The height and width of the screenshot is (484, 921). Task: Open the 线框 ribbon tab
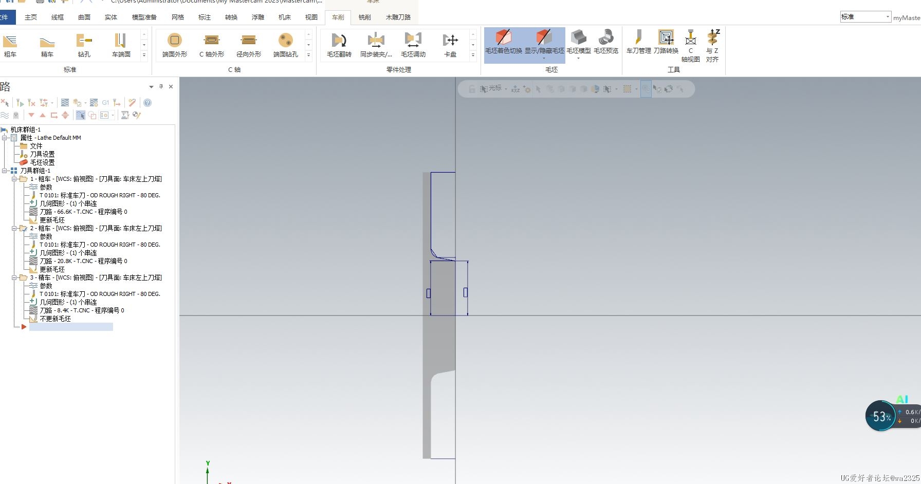[58, 17]
